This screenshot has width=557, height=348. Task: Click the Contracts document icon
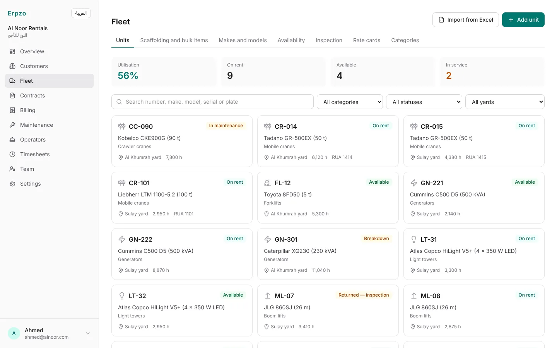click(x=12, y=96)
